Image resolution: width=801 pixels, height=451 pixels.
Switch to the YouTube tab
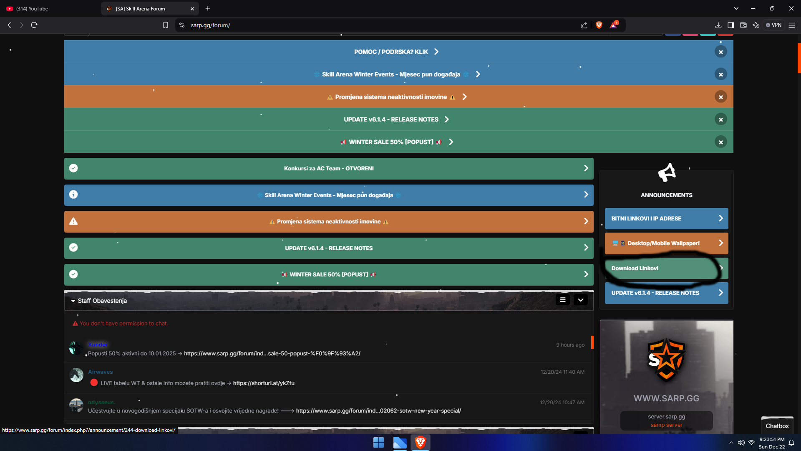pyautogui.click(x=50, y=8)
